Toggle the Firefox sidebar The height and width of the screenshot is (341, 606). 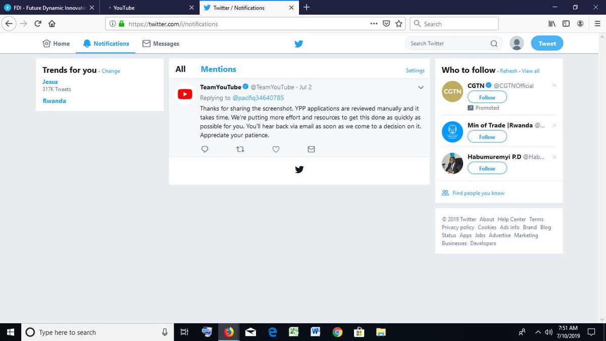tap(566, 24)
